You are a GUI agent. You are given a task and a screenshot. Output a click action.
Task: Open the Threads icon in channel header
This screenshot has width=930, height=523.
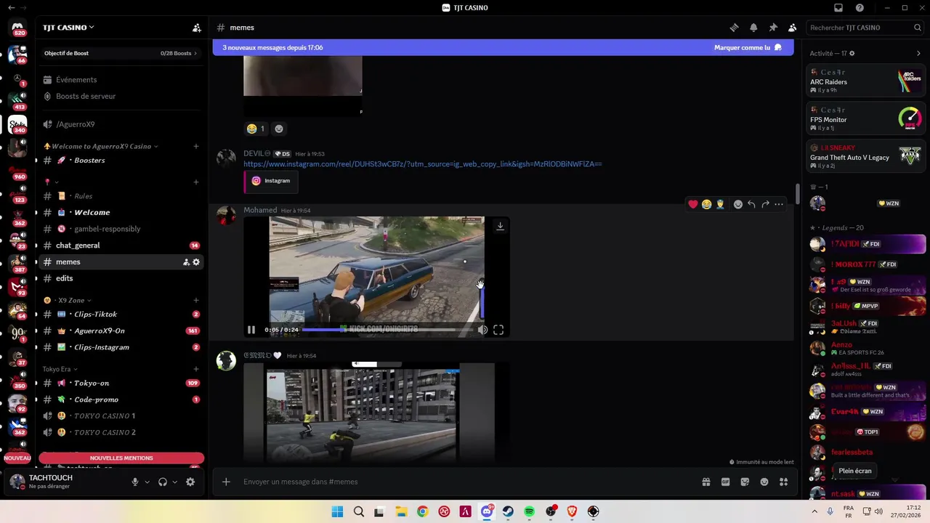[734, 28]
